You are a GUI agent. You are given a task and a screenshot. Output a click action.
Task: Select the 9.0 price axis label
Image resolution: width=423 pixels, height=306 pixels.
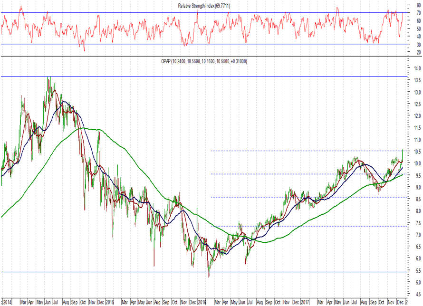(418, 187)
